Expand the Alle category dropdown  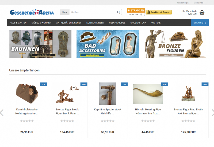[x=64, y=12]
